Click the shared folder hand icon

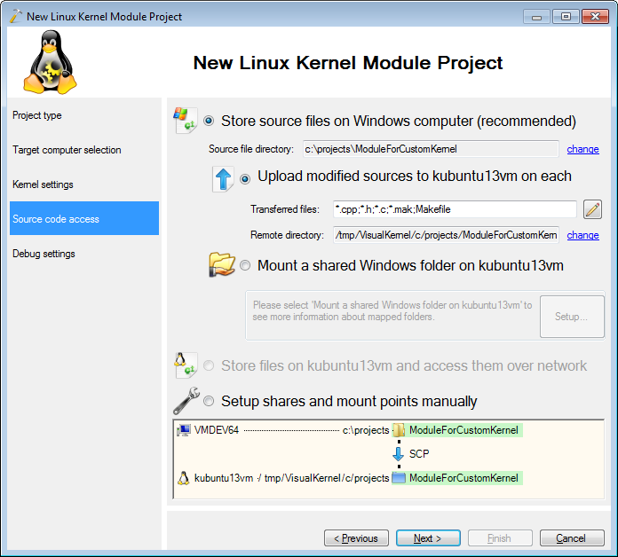tap(221, 265)
